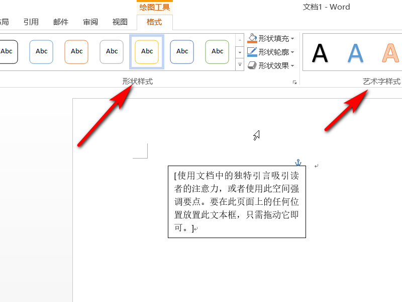Click the 绘图工具 contextual tab header
402x302 pixels.
(x=155, y=7)
